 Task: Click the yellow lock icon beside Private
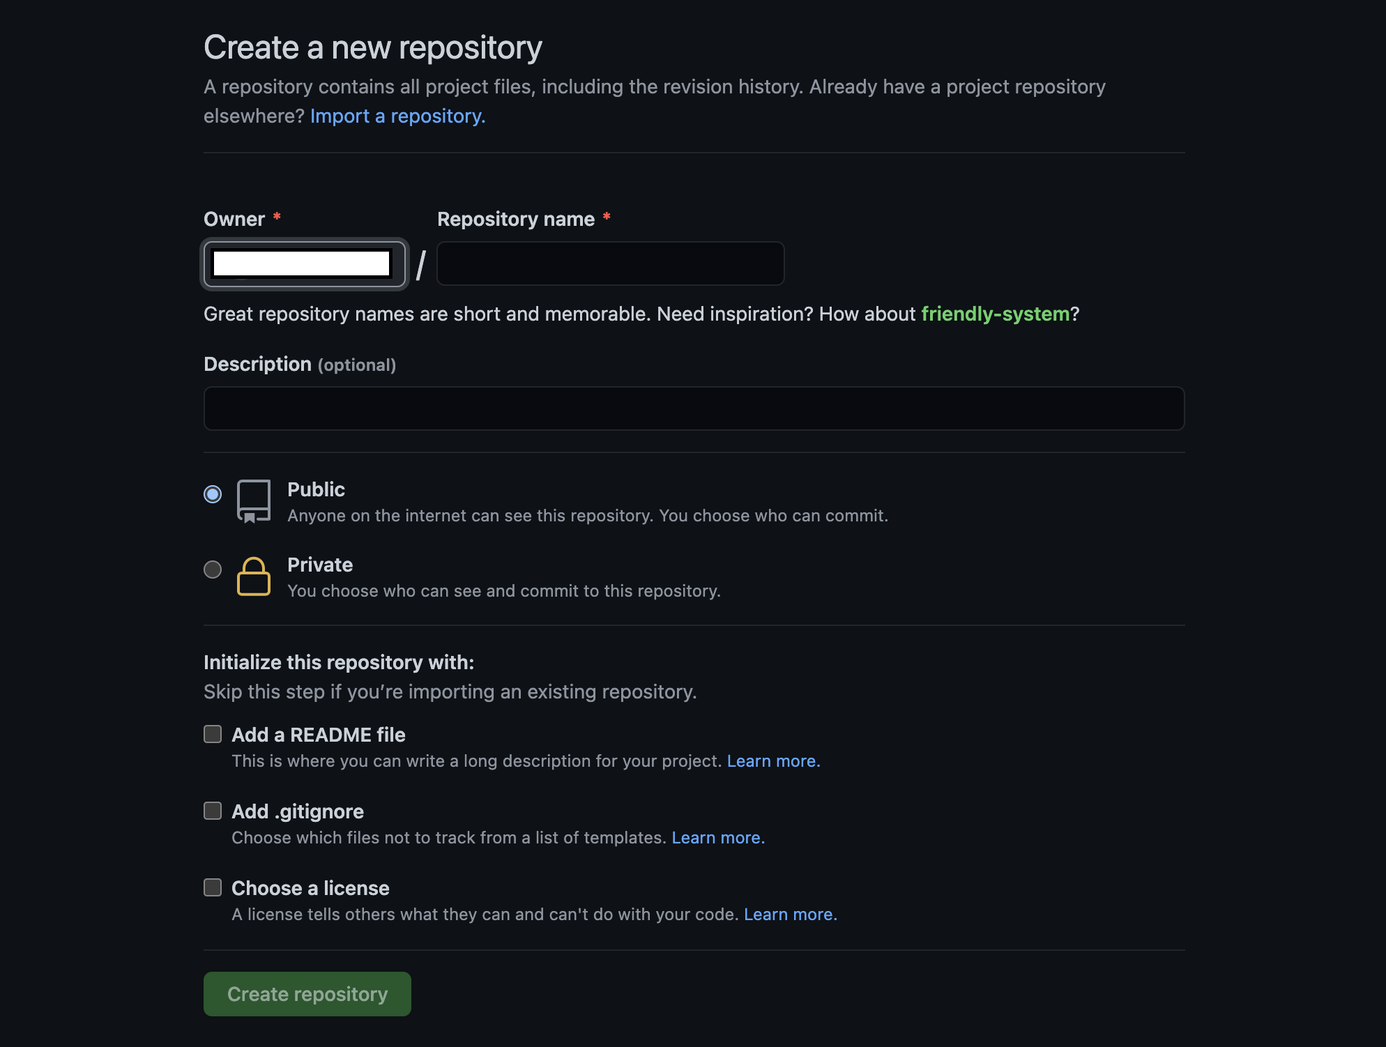click(x=254, y=576)
